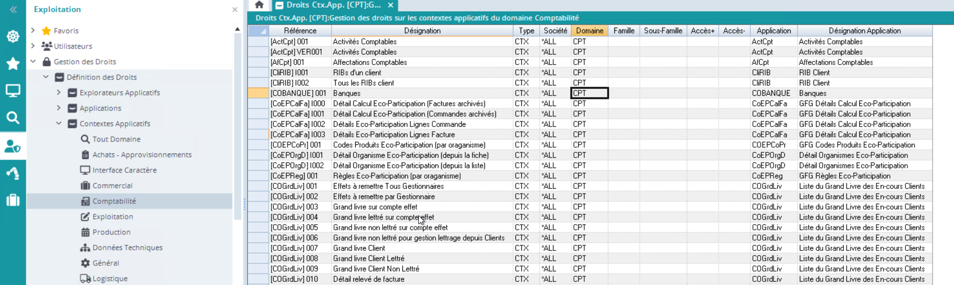Open the magnifier search sidebar icon
954x285 pixels.
pyautogui.click(x=13, y=118)
